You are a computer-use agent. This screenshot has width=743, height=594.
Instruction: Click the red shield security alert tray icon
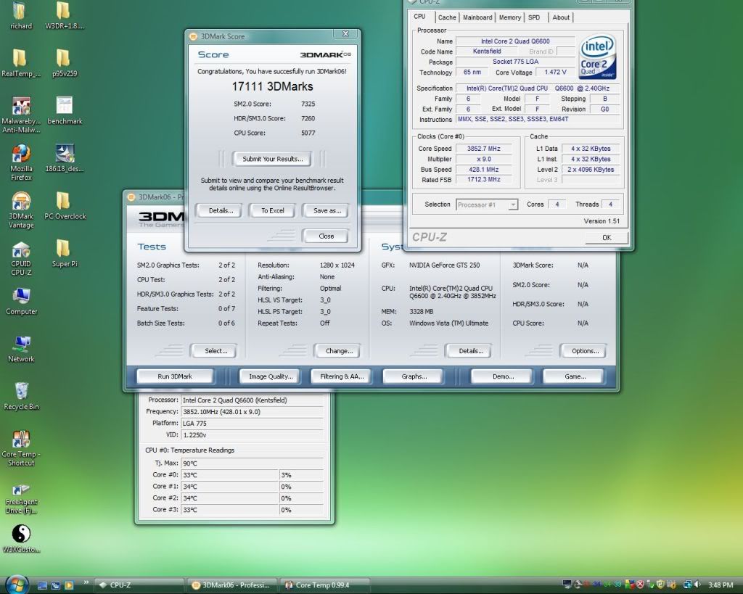coord(640,585)
